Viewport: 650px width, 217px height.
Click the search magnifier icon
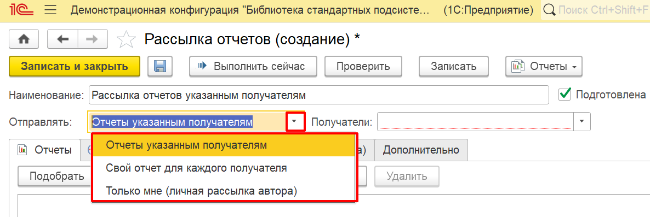(549, 10)
